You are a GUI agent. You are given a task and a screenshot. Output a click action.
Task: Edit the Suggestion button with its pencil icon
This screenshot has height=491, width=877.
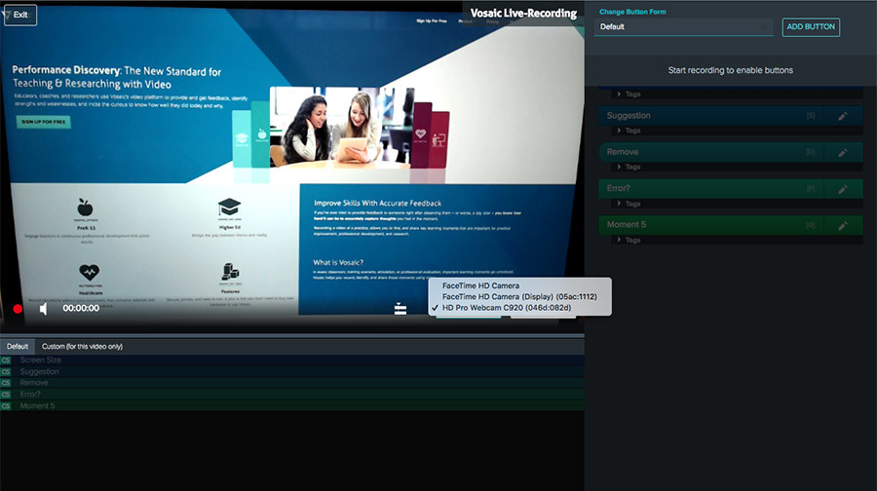tap(843, 116)
